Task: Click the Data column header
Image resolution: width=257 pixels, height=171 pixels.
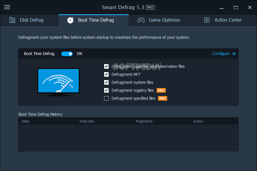Action: point(26,121)
